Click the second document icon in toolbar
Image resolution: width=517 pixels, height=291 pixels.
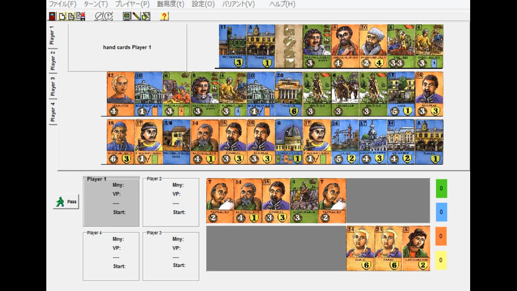coord(71,16)
